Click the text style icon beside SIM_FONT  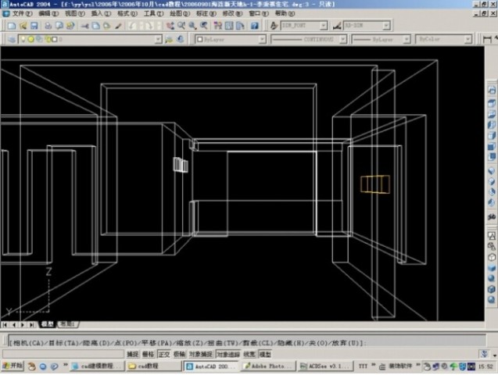[x=275, y=26]
